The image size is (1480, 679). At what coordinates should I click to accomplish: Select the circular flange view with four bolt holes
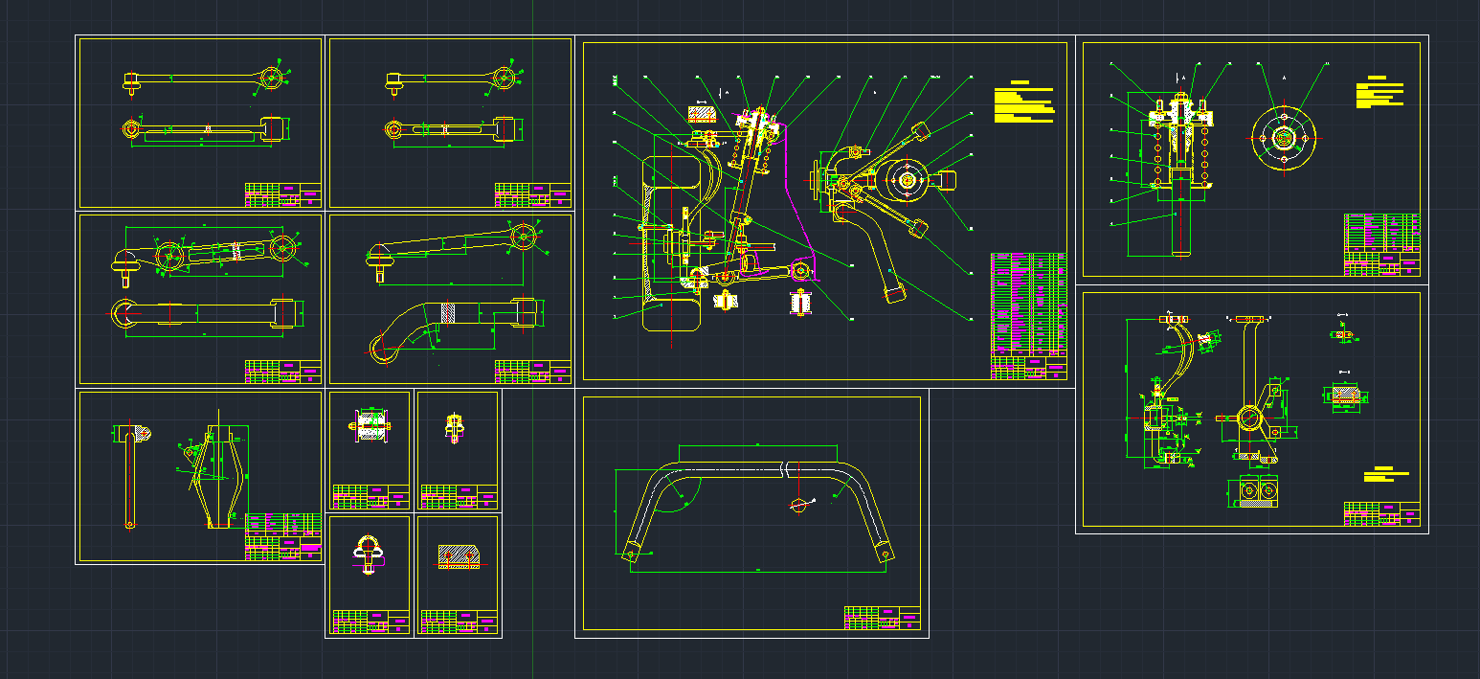point(1284,138)
